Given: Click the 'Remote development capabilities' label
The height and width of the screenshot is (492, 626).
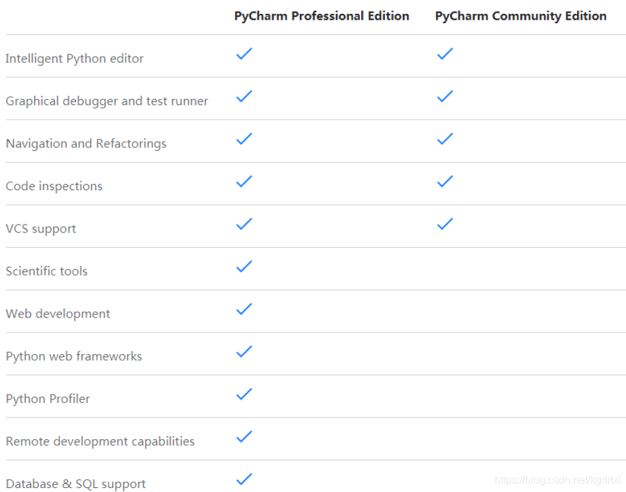Looking at the screenshot, I should pyautogui.click(x=100, y=441).
